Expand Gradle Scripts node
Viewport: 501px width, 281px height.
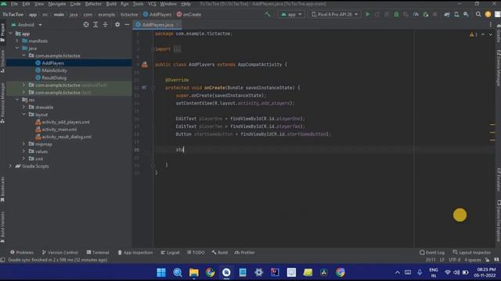[10, 166]
